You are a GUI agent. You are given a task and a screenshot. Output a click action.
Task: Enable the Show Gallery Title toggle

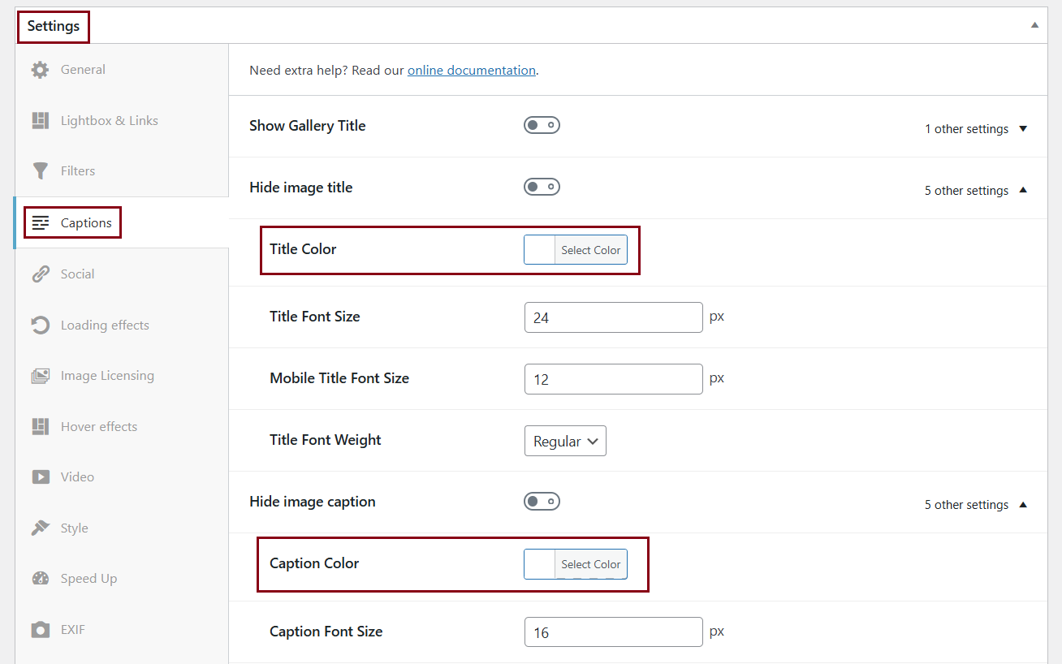pyautogui.click(x=542, y=125)
